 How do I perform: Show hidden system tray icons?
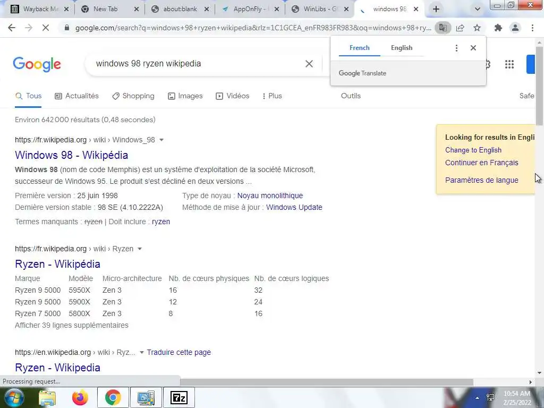[478, 398]
